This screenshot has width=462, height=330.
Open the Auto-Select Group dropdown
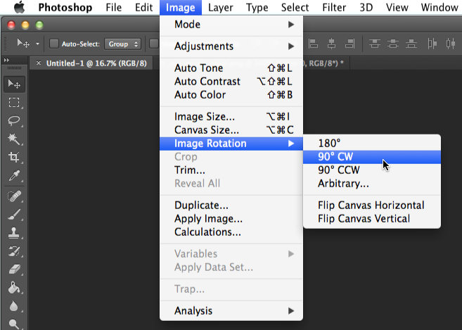click(x=122, y=44)
